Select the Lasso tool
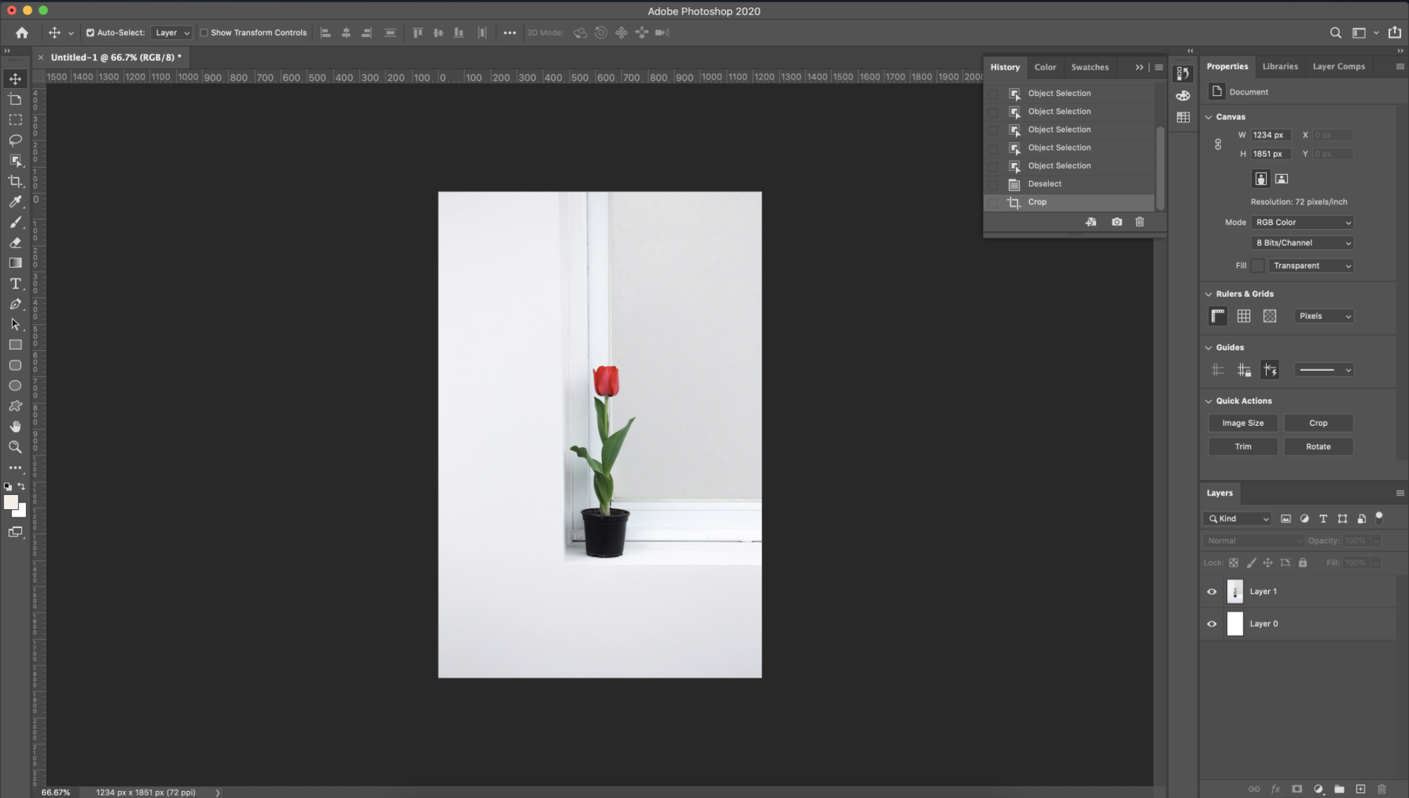The width and height of the screenshot is (1409, 798). point(15,140)
